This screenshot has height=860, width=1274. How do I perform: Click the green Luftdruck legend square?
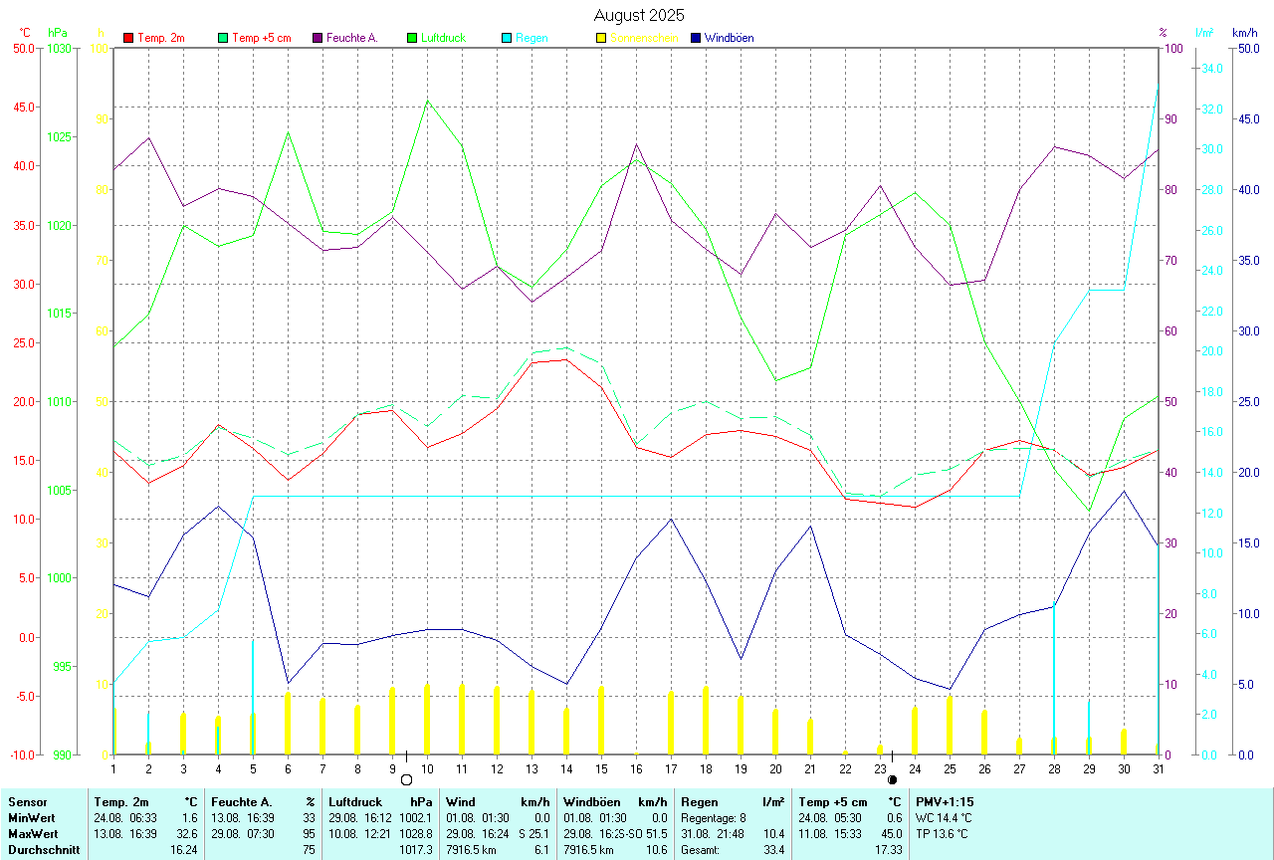[411, 38]
